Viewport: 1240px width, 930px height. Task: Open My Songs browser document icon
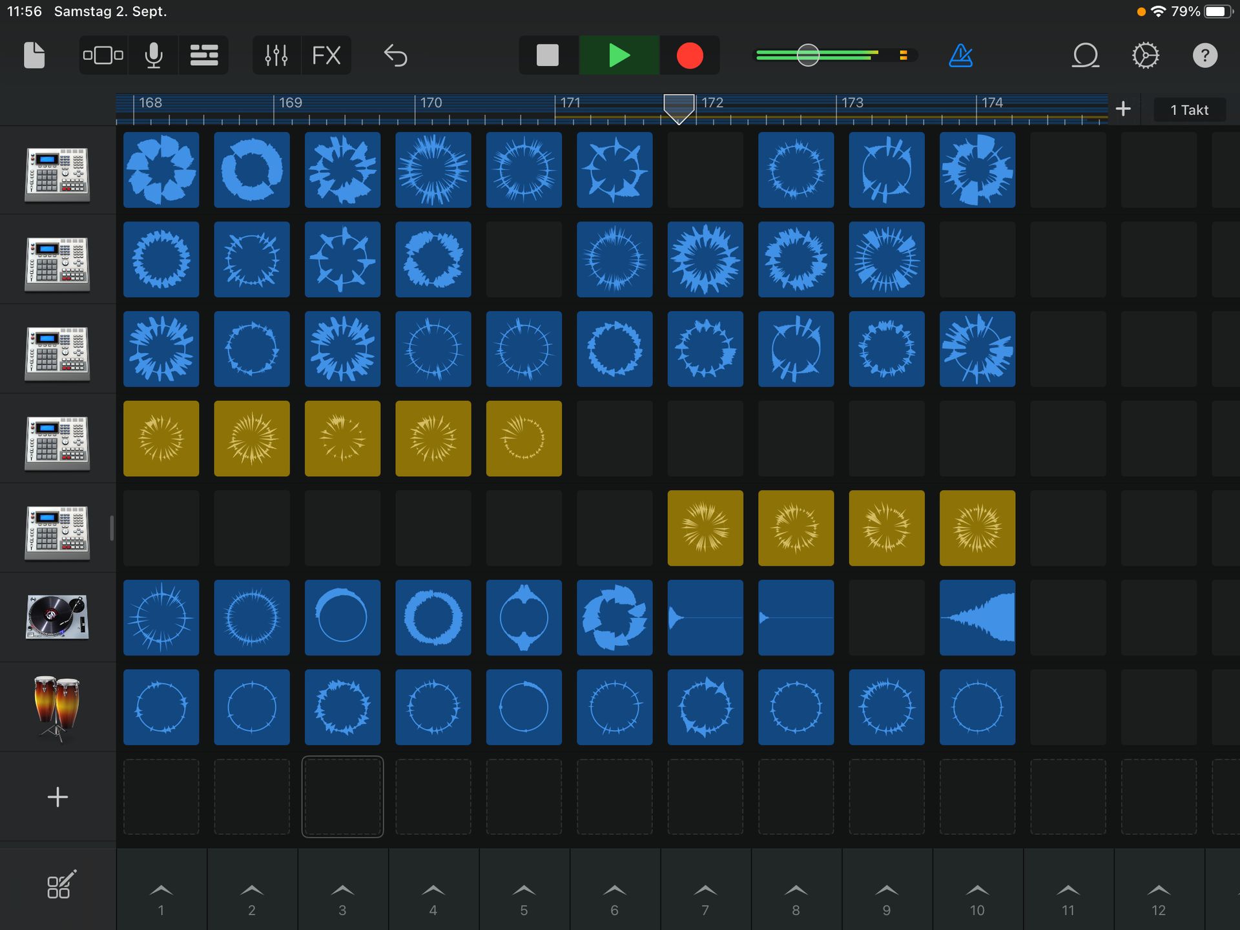pyautogui.click(x=34, y=56)
